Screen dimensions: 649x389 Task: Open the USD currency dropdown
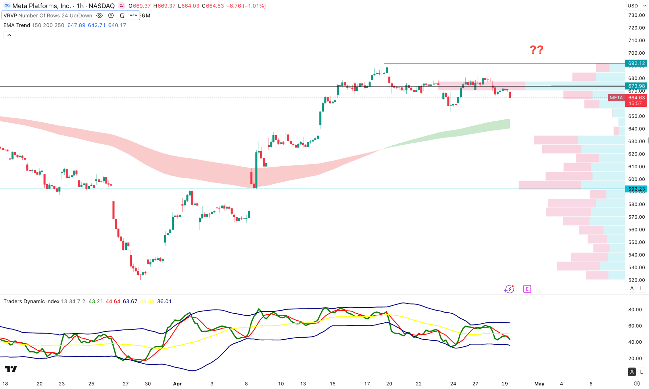coord(637,6)
